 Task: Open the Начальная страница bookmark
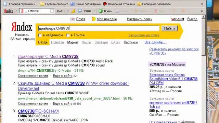pos(119,4)
